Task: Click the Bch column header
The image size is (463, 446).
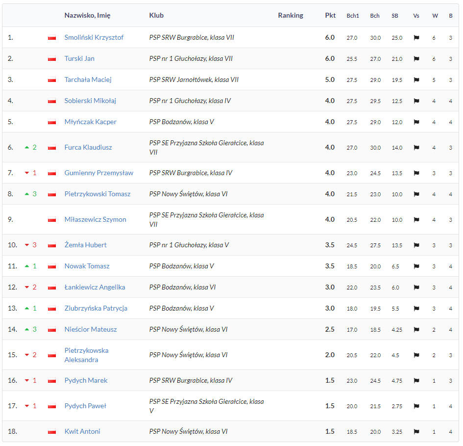Action: [375, 16]
